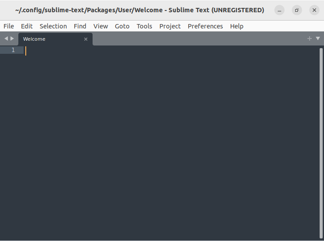This screenshot has height=241, width=324.
Task: Close the Sublime Text window
Action: click(314, 10)
